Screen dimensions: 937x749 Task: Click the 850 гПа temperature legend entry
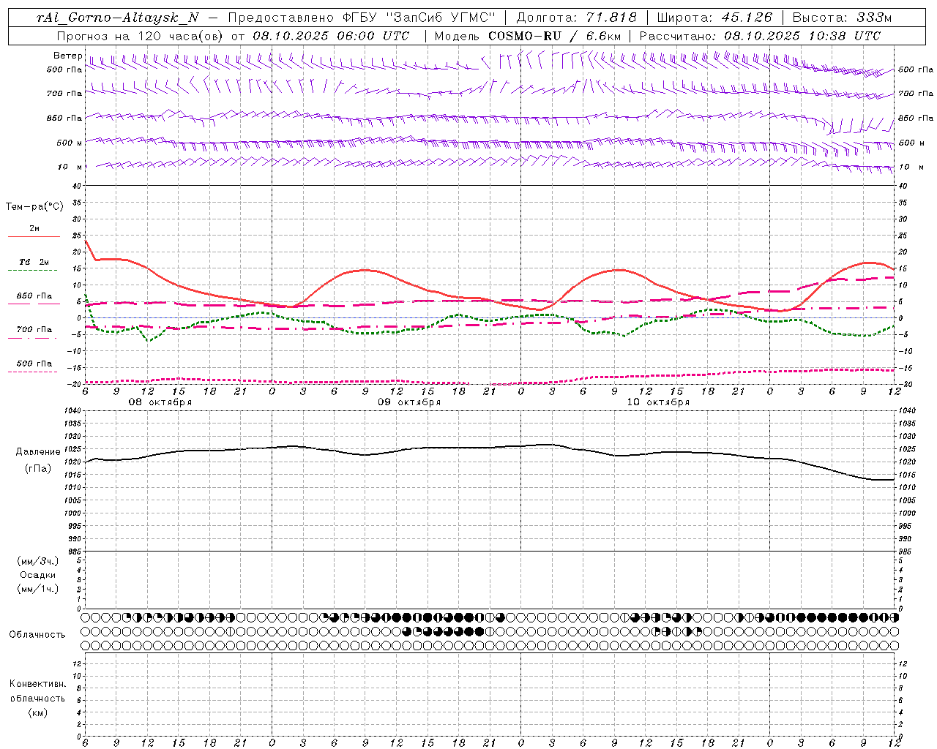coord(34,296)
